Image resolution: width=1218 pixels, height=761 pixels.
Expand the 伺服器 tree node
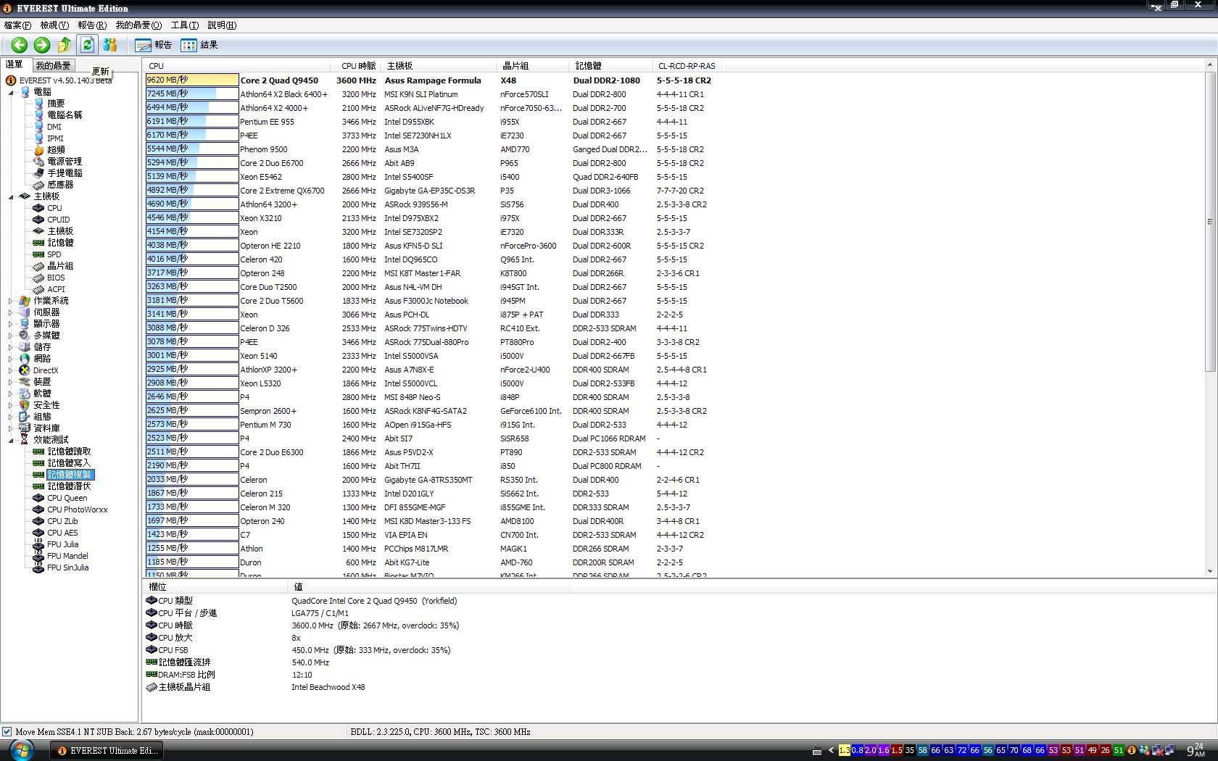point(11,312)
